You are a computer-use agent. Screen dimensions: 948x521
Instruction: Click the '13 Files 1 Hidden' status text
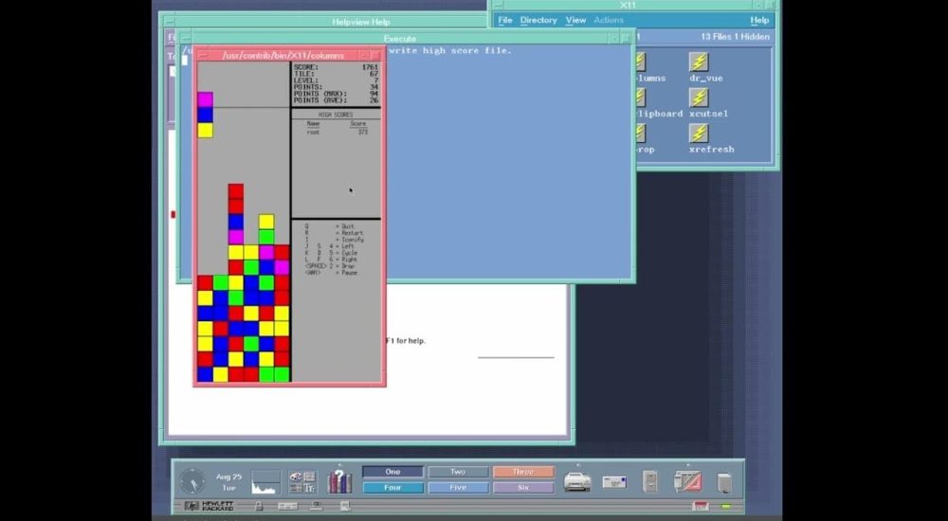point(735,36)
